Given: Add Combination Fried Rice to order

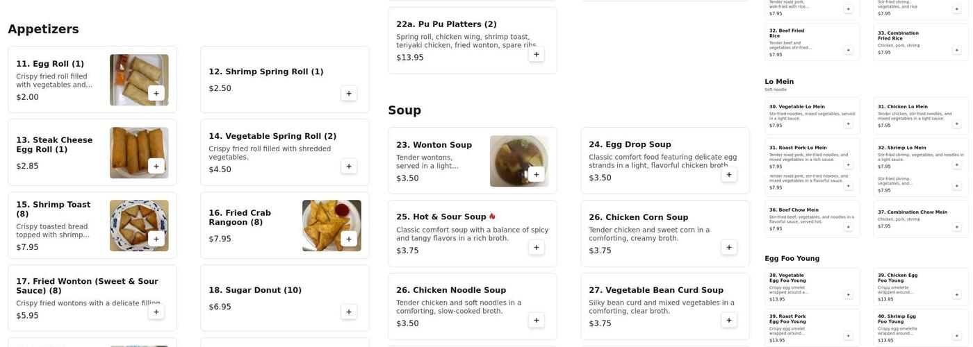Looking at the screenshot, I should (956, 50).
